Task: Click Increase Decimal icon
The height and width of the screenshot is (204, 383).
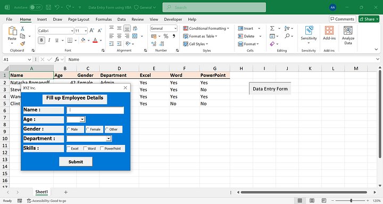Action: pos(154,44)
